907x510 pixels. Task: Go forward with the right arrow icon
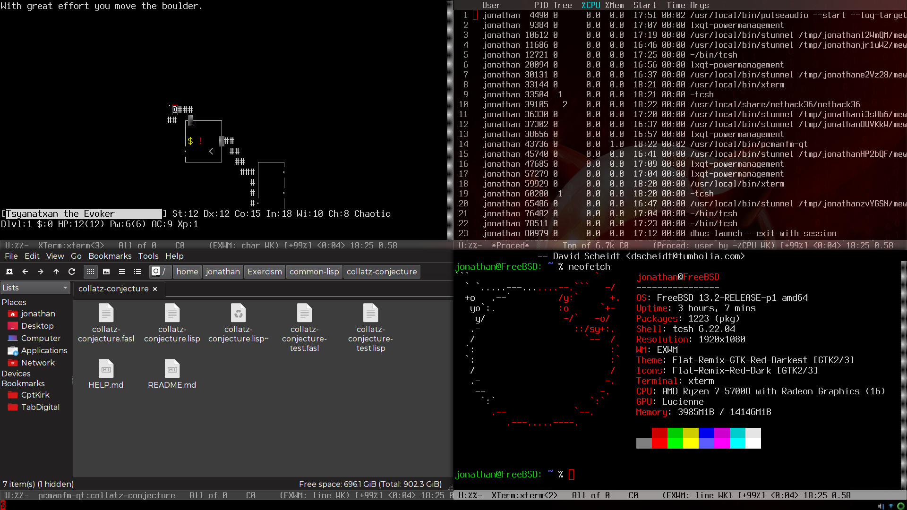[41, 272]
